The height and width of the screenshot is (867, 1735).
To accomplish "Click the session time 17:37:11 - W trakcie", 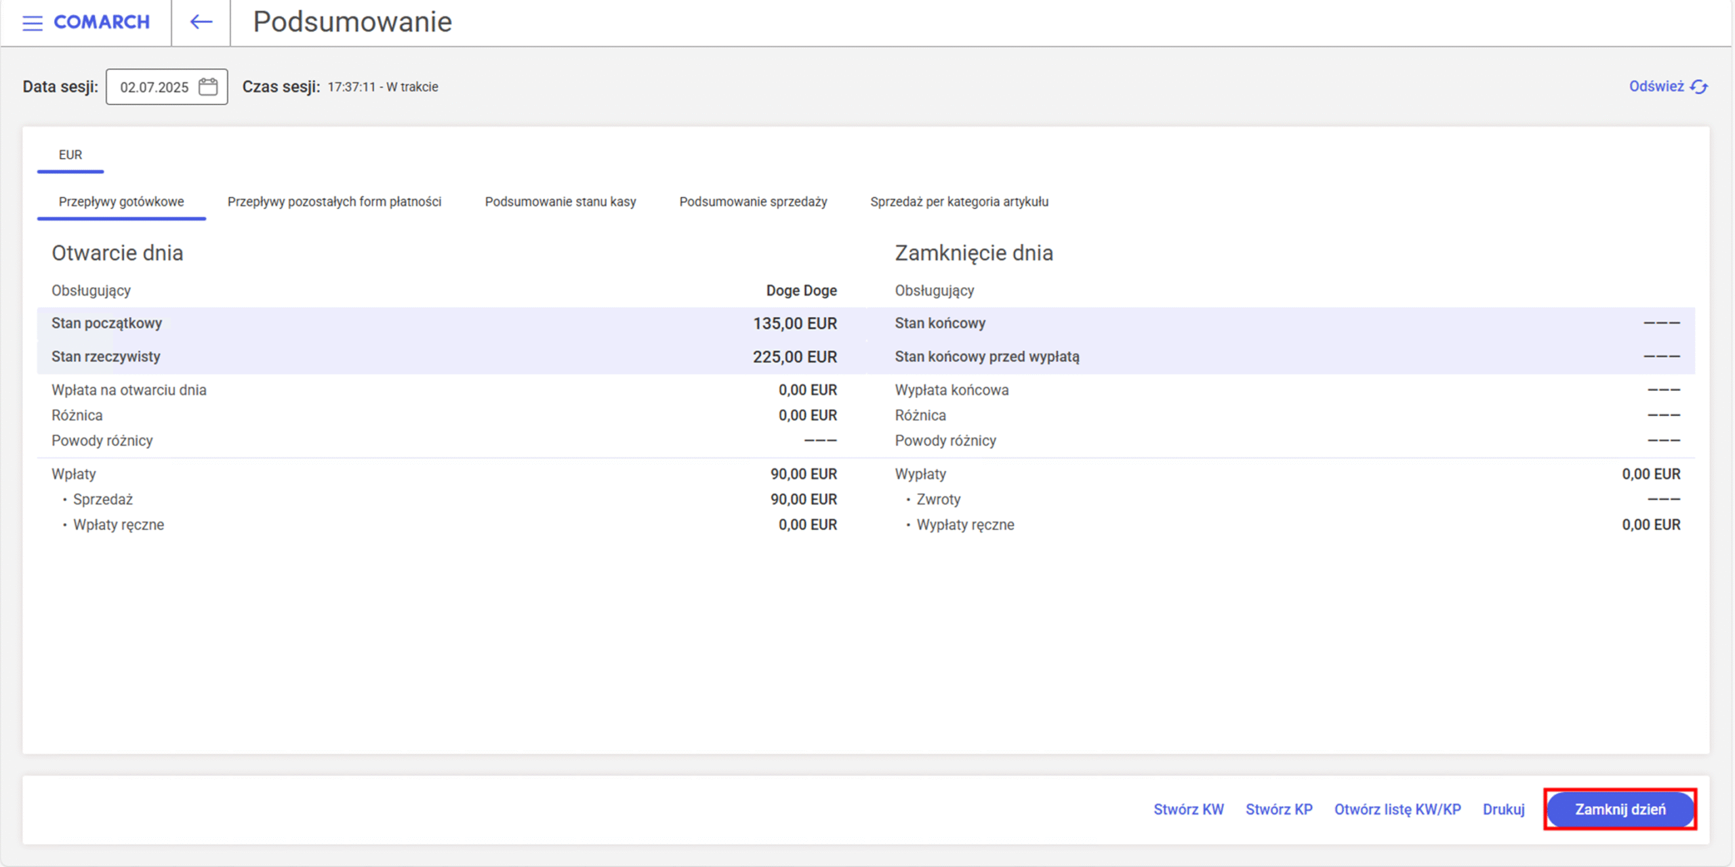I will 383,87.
